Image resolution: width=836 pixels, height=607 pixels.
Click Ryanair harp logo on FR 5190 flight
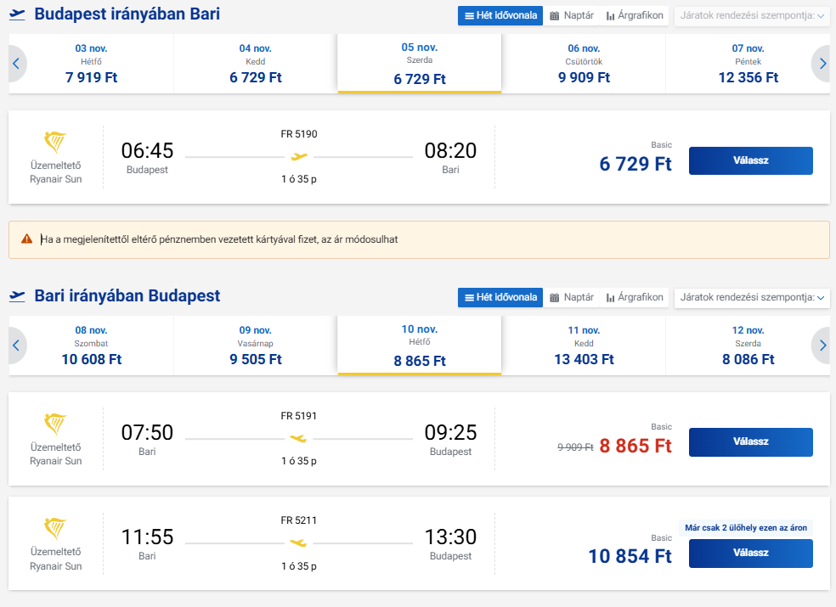(x=55, y=142)
